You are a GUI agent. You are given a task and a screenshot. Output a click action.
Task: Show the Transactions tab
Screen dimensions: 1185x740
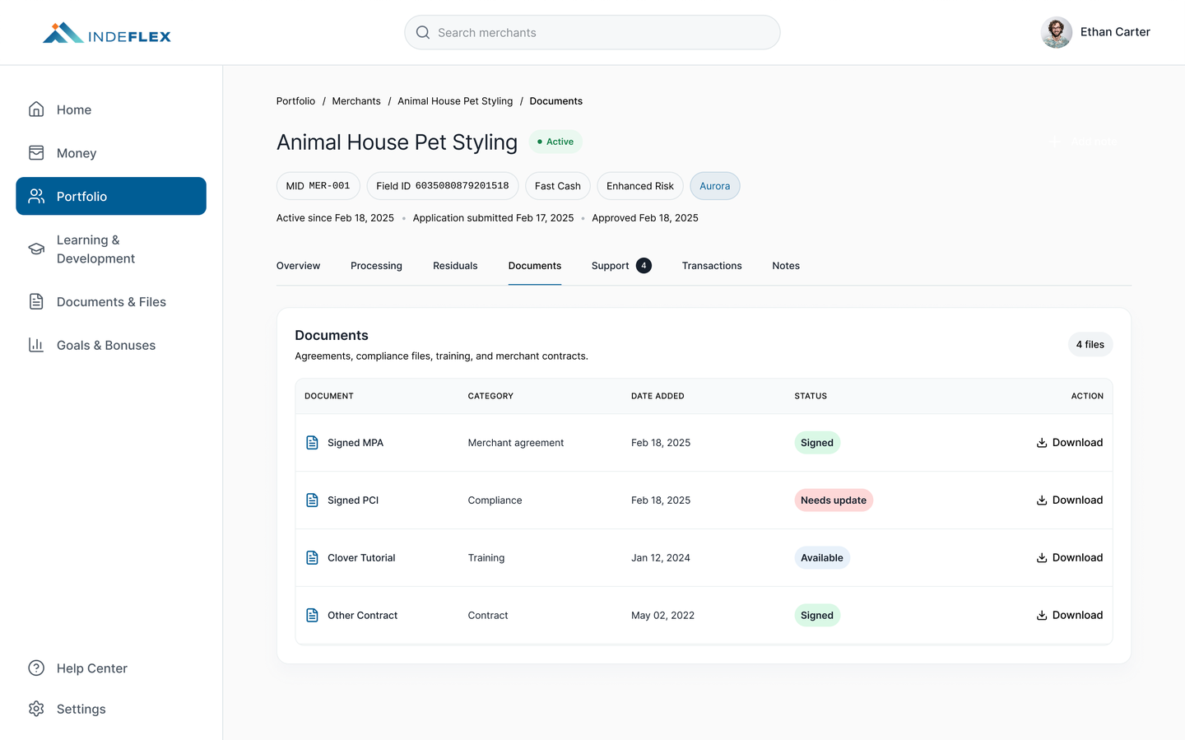click(712, 266)
